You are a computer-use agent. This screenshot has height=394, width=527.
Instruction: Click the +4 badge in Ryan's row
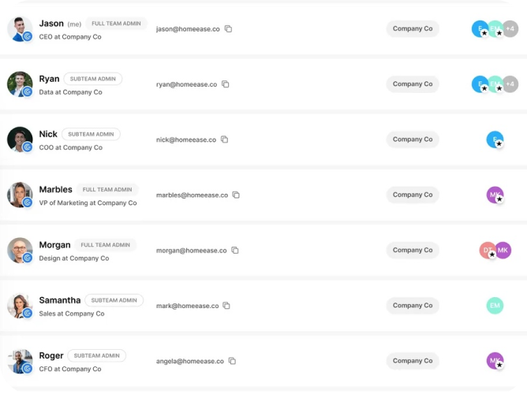point(511,84)
